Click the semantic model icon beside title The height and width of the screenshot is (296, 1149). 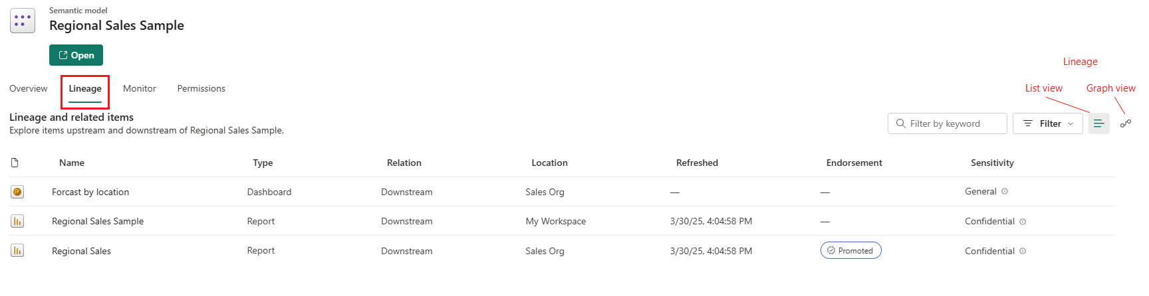coord(23,21)
